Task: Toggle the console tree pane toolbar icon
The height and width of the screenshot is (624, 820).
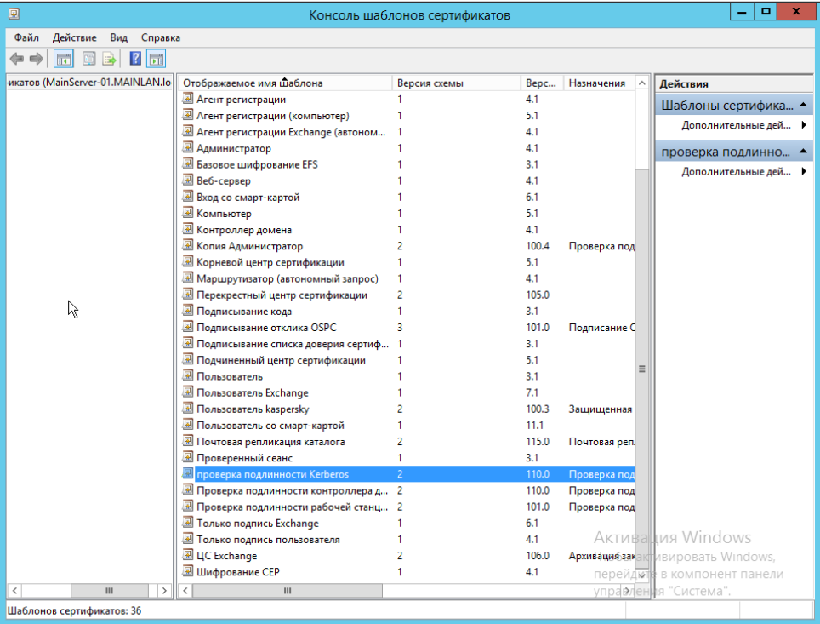Action: coord(63,59)
